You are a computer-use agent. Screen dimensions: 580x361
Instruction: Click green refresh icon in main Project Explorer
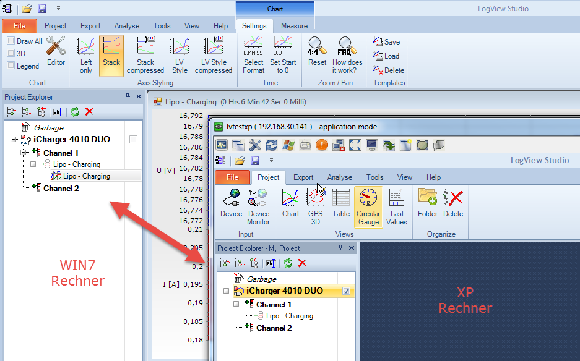(75, 112)
